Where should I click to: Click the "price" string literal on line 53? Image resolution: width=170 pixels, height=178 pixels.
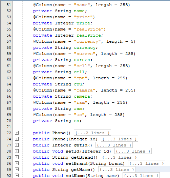coord(83,17)
